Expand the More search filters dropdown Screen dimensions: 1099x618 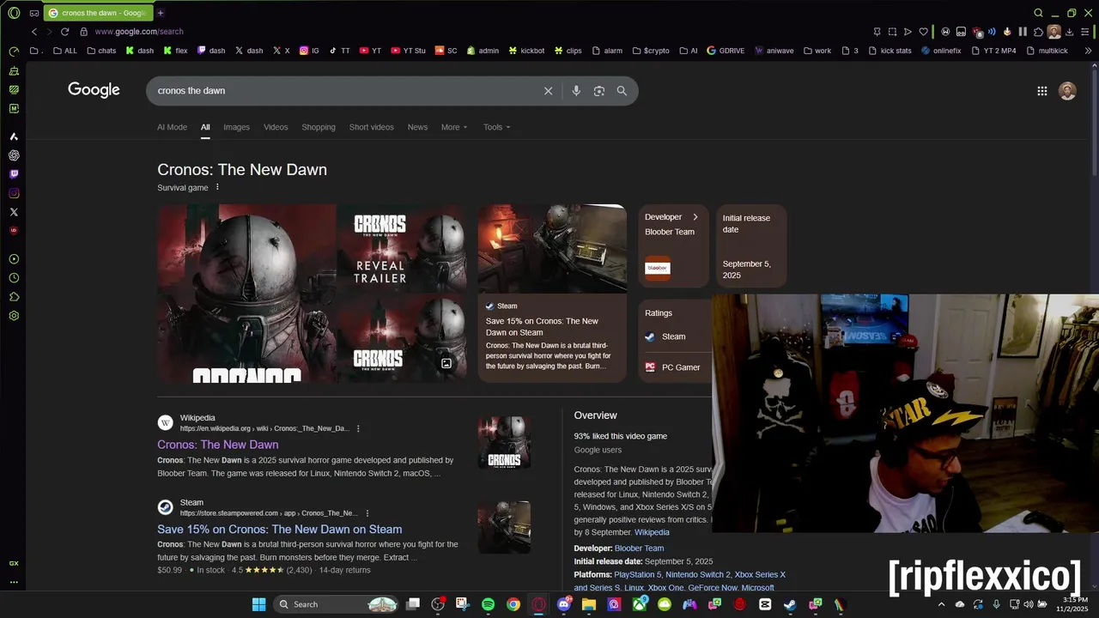[454, 127]
